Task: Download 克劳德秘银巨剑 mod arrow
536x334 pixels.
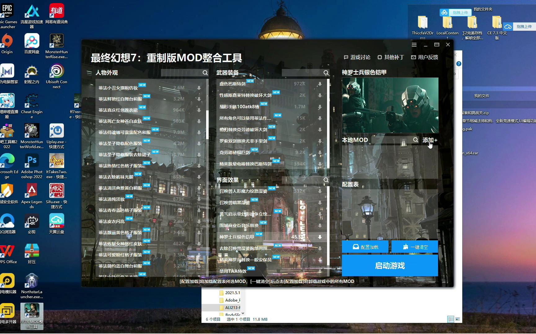Action: click(x=320, y=152)
